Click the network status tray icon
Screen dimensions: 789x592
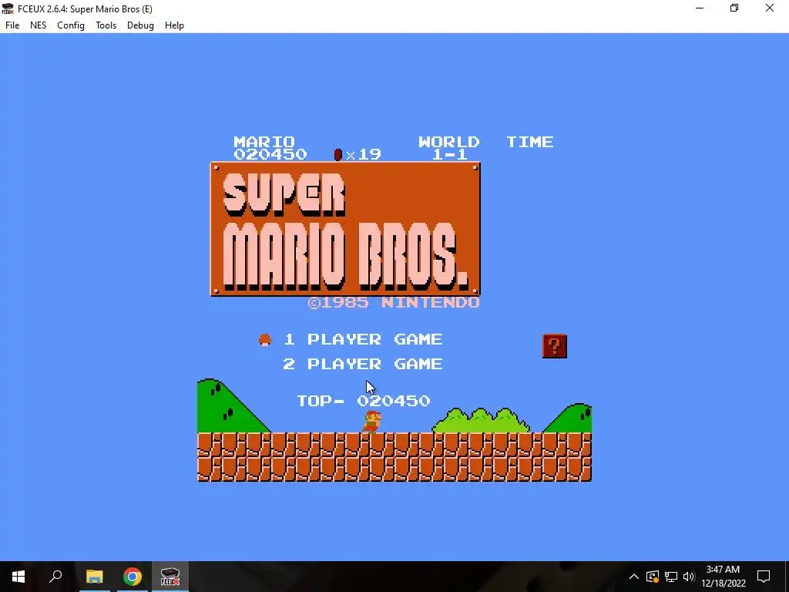click(671, 577)
